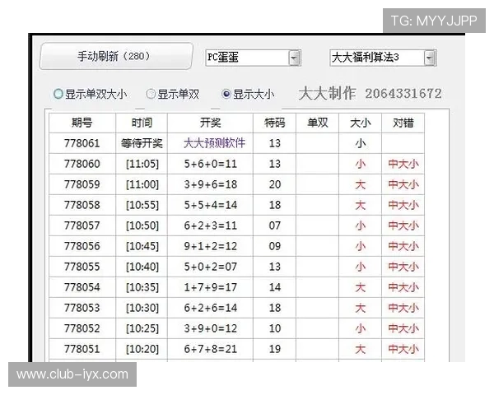Click the 特码 value 19
This screenshot has width=494, height=395.
(x=275, y=349)
